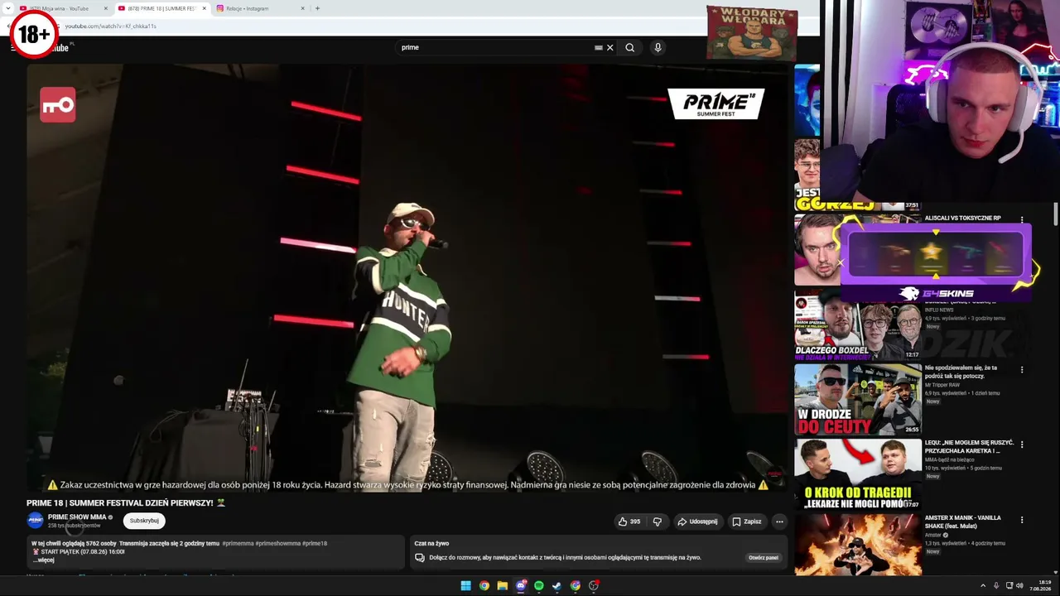Open the LEQU 'NIE MOGŁEM SIĘ RUSZYĆ' title
1060x596 pixels.
click(967, 447)
